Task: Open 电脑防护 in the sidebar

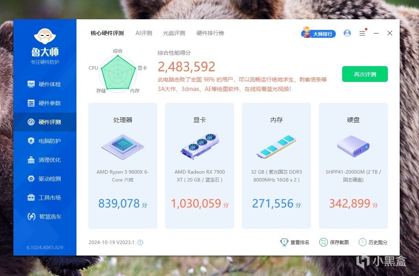Action: pos(45,141)
